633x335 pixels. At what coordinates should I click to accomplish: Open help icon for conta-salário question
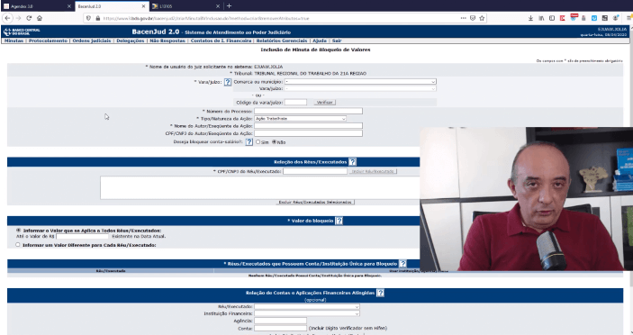(x=249, y=142)
